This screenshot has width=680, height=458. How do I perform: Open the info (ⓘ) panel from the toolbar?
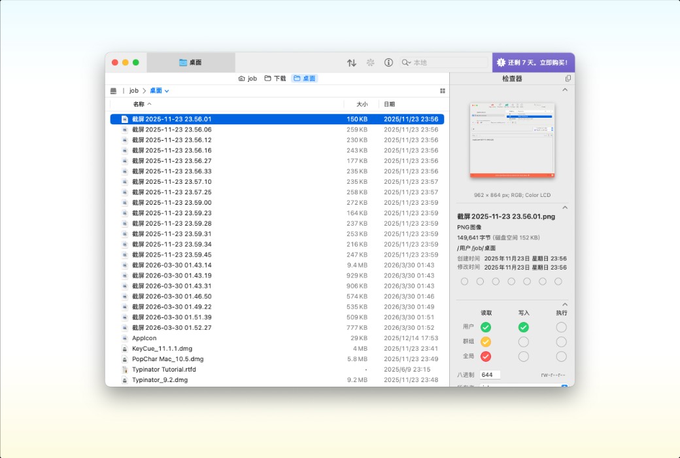tap(389, 63)
